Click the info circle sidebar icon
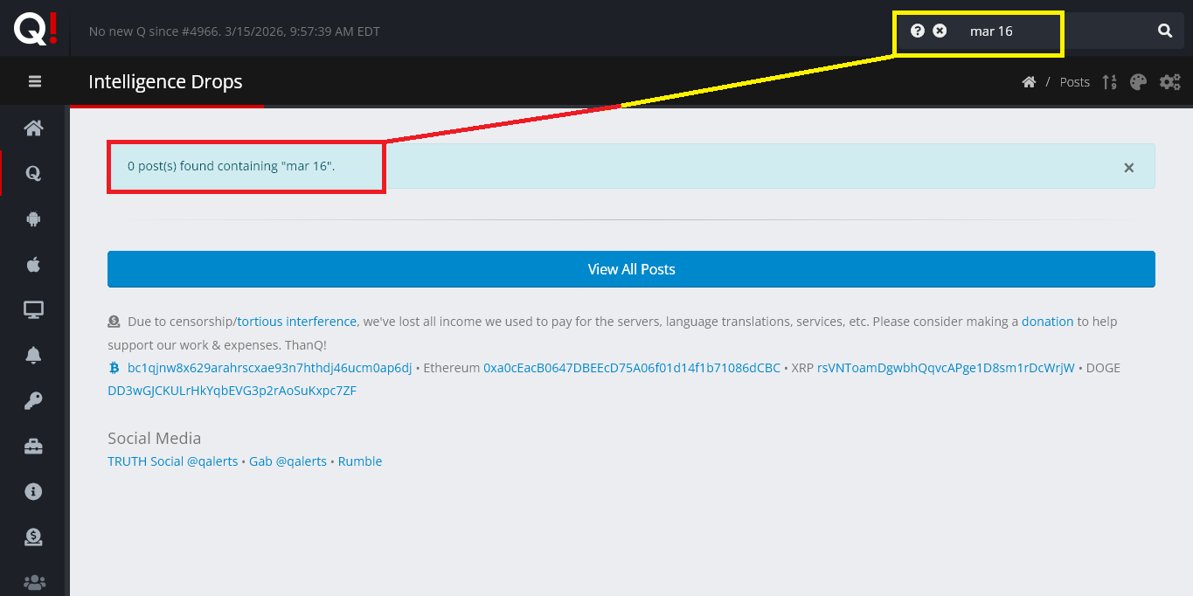Viewport: 1193px width, 596px height. 34,491
